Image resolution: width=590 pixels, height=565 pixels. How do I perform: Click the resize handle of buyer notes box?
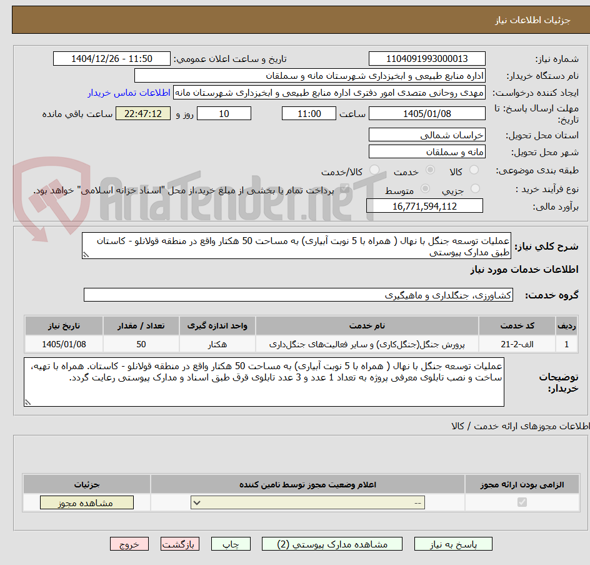(27, 402)
